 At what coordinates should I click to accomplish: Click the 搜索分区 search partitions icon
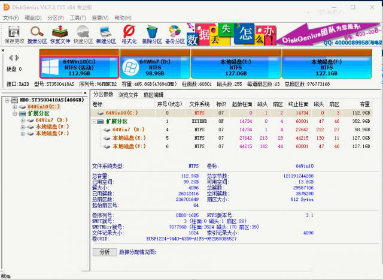pos(37,32)
